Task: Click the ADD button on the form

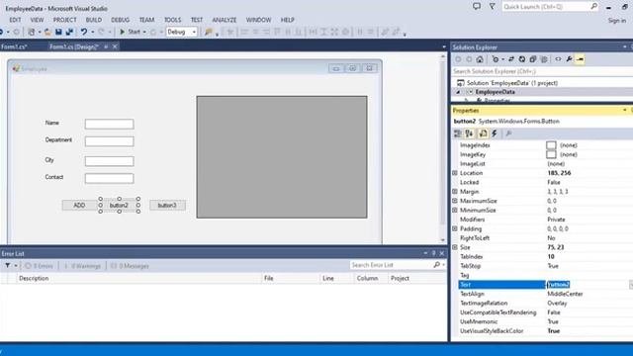Action: (x=79, y=206)
